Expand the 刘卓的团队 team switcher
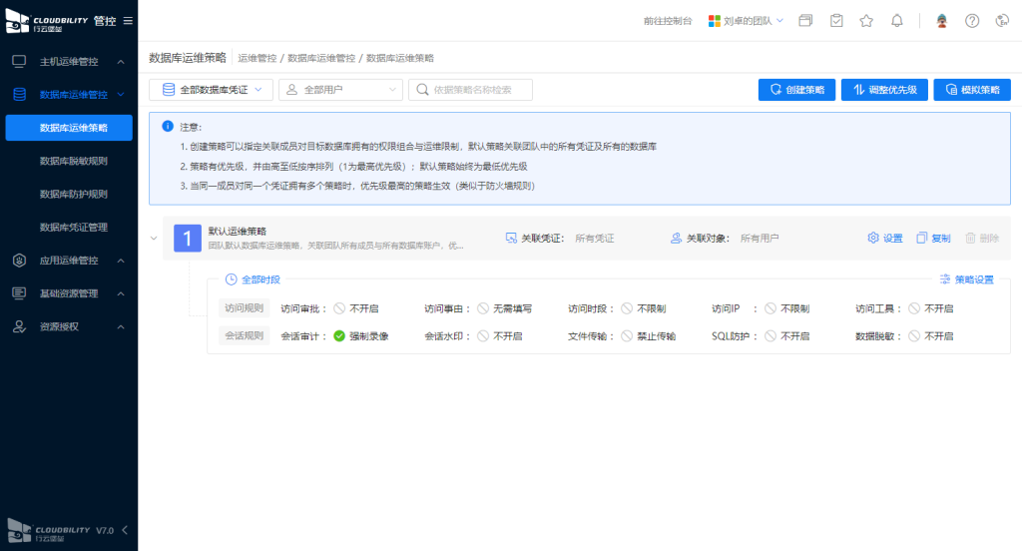1022x551 pixels. [747, 21]
